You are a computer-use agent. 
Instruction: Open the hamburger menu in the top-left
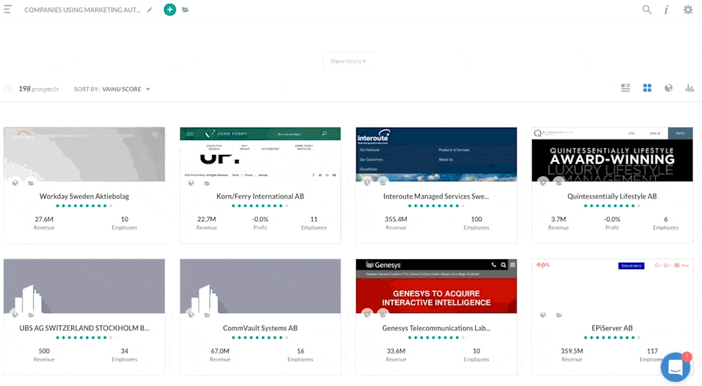[8, 10]
